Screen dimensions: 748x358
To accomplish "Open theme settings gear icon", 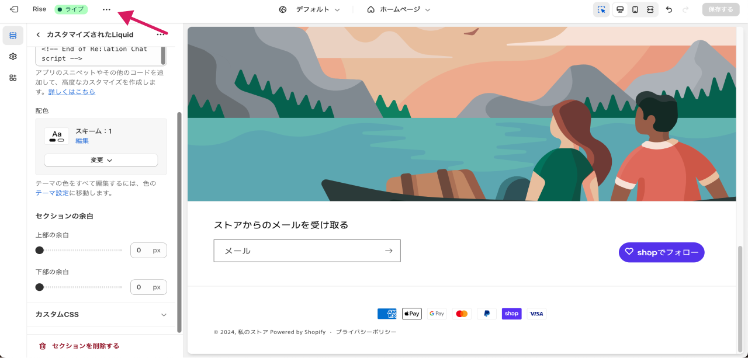I will tap(13, 57).
